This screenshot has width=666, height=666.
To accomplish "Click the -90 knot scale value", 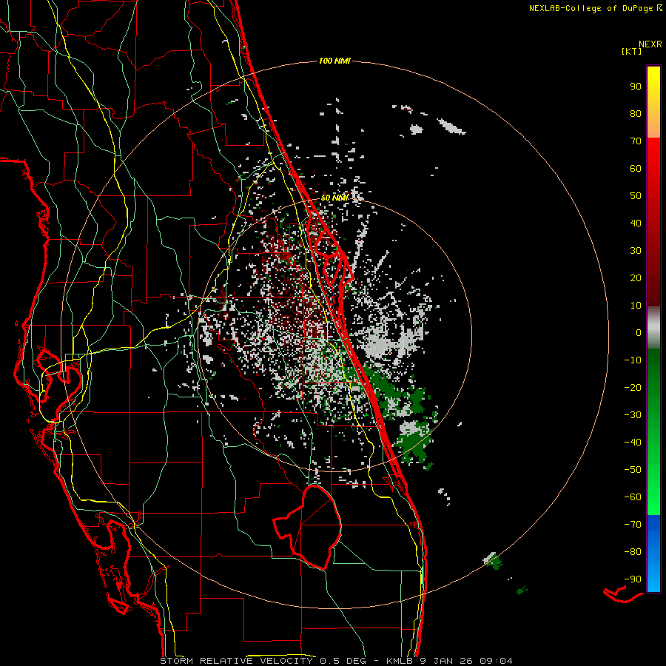I will pyautogui.click(x=633, y=579).
